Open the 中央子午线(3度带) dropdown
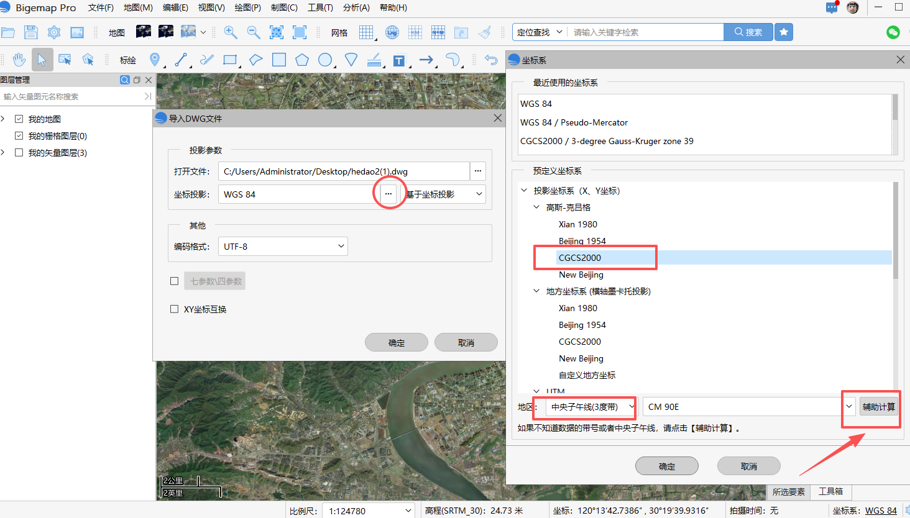The height and width of the screenshot is (518, 910). 592,407
